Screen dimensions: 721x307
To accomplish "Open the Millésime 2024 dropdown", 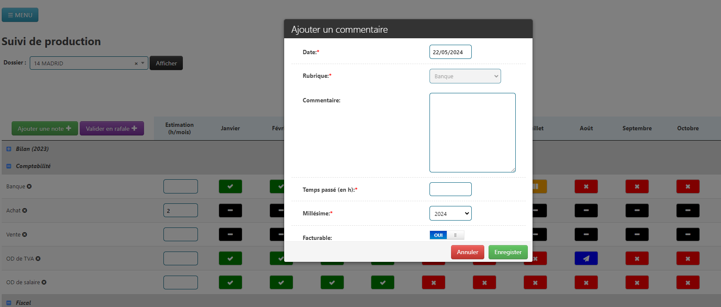I will click(450, 214).
